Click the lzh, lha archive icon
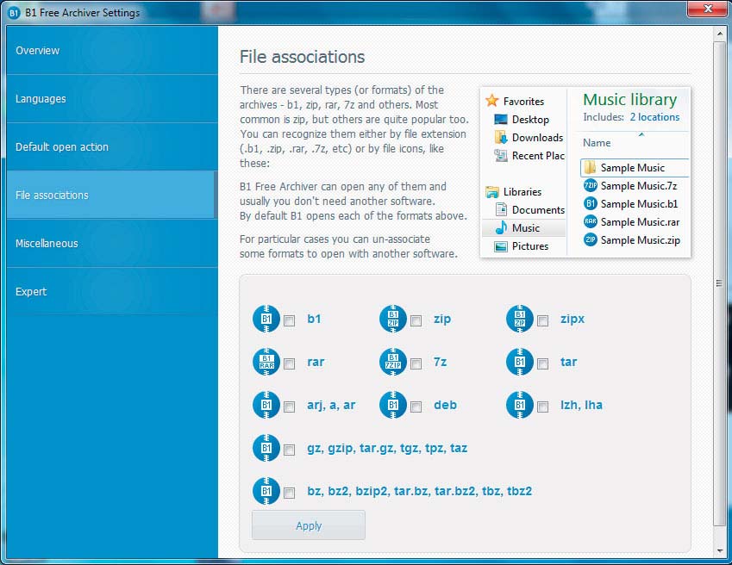This screenshot has width=732, height=565. pyautogui.click(x=520, y=405)
